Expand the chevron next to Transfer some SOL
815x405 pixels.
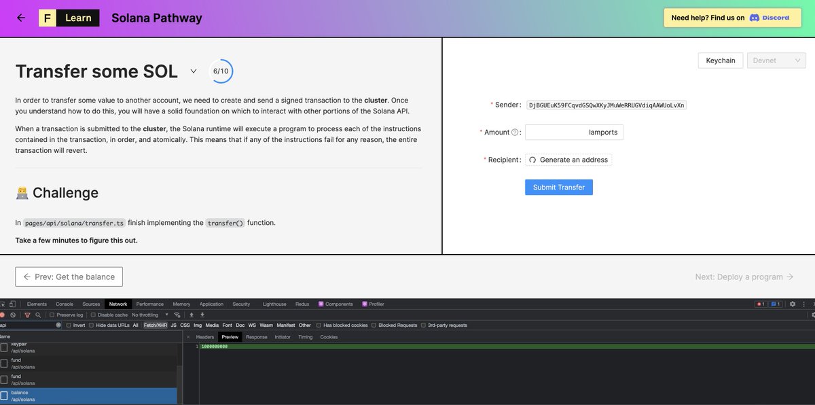[x=194, y=71]
